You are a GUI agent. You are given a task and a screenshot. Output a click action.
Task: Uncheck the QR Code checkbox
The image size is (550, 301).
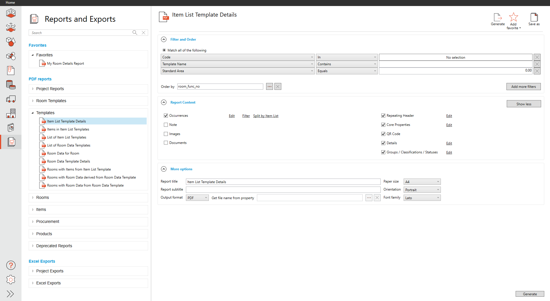[x=383, y=134]
